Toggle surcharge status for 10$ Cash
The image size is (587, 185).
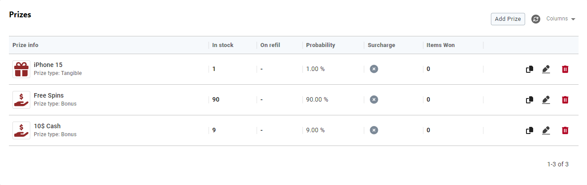click(374, 130)
